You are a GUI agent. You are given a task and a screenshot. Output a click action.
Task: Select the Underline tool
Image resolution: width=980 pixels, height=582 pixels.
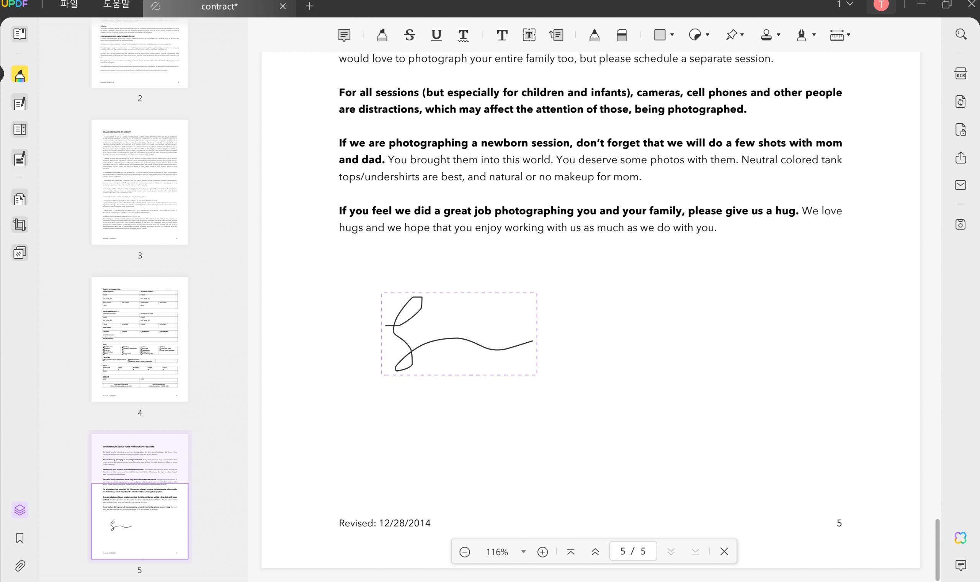click(436, 35)
